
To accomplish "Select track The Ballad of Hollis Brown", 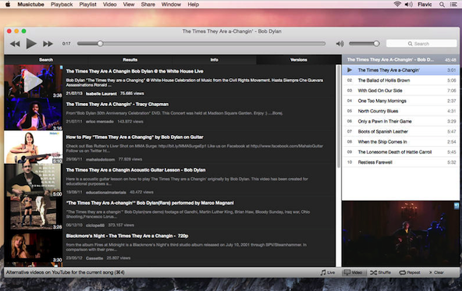I will pyautogui.click(x=400, y=80).
